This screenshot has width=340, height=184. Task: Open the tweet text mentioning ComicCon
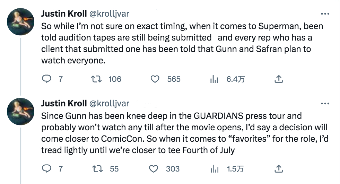[x=173, y=133]
